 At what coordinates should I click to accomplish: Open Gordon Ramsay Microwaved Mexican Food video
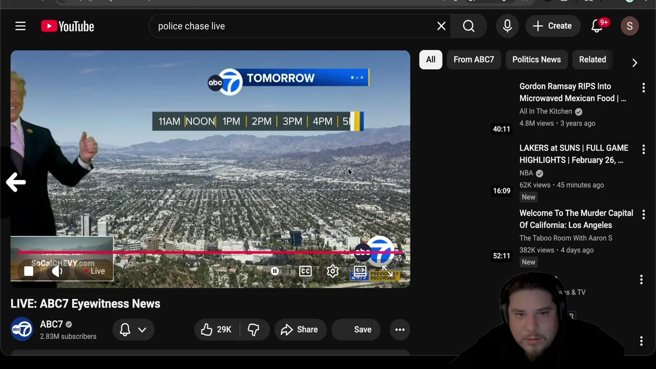573,92
